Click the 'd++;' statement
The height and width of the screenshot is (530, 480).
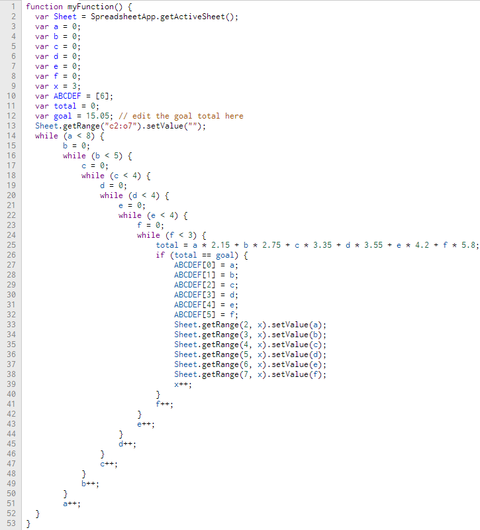[x=127, y=444]
